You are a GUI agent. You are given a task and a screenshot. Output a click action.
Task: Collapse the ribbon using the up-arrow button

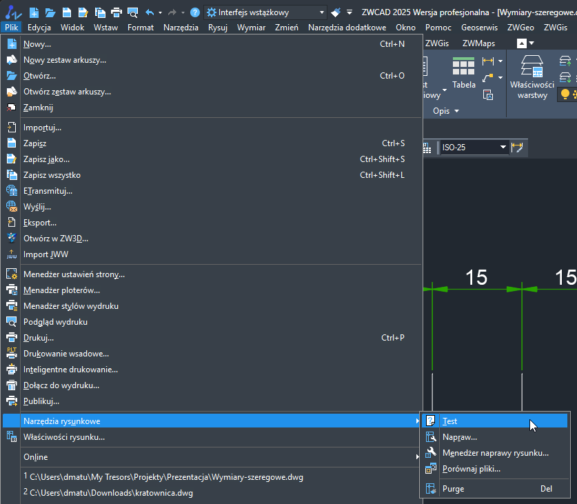pyautogui.click(x=522, y=43)
